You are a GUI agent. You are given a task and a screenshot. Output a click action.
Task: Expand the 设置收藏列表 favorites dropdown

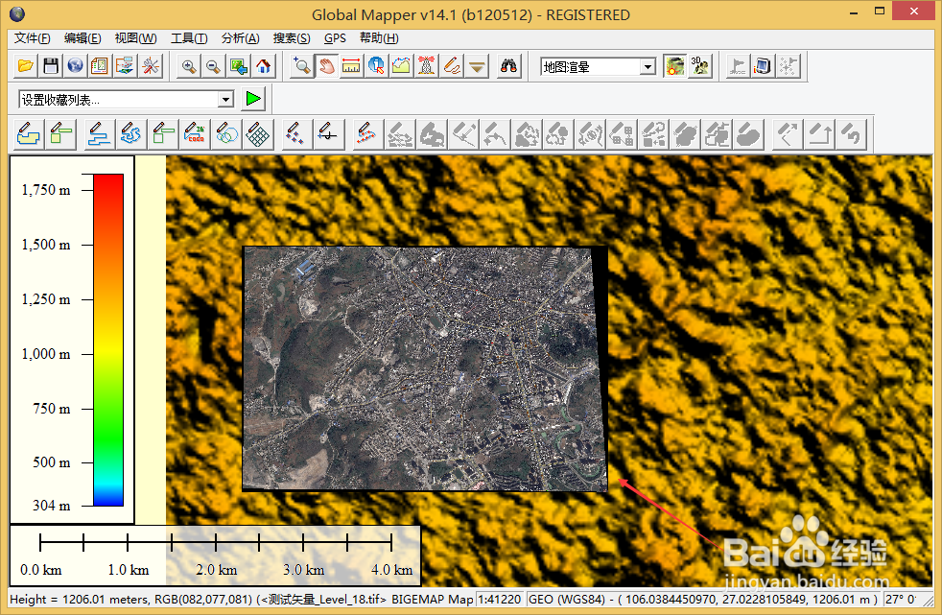(225, 99)
